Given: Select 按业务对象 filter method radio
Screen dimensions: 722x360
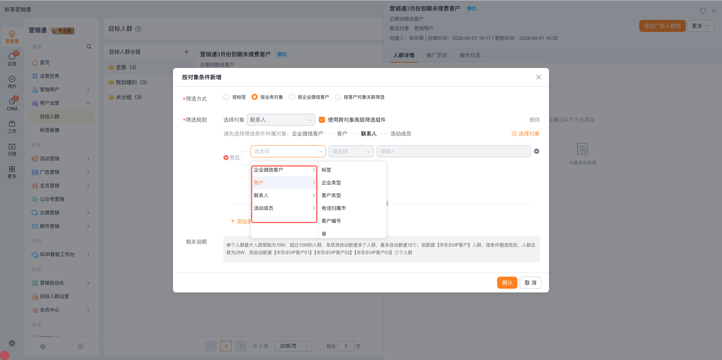Looking at the screenshot, I should point(255,97).
